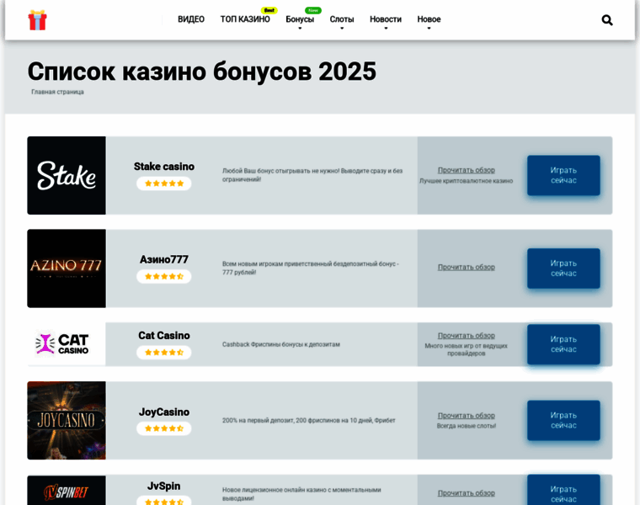Open Прочитать обзор for JvSpin
Screen dimensions: 640x505
click(467, 493)
